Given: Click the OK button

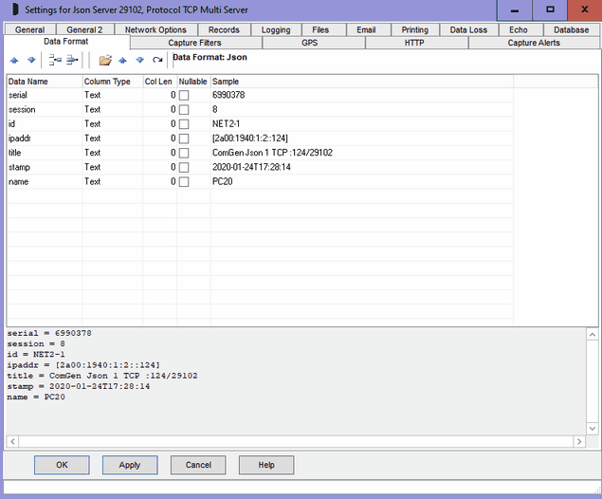Looking at the screenshot, I should [x=62, y=465].
